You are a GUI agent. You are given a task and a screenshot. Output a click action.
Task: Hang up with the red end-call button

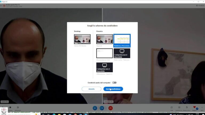(111, 108)
